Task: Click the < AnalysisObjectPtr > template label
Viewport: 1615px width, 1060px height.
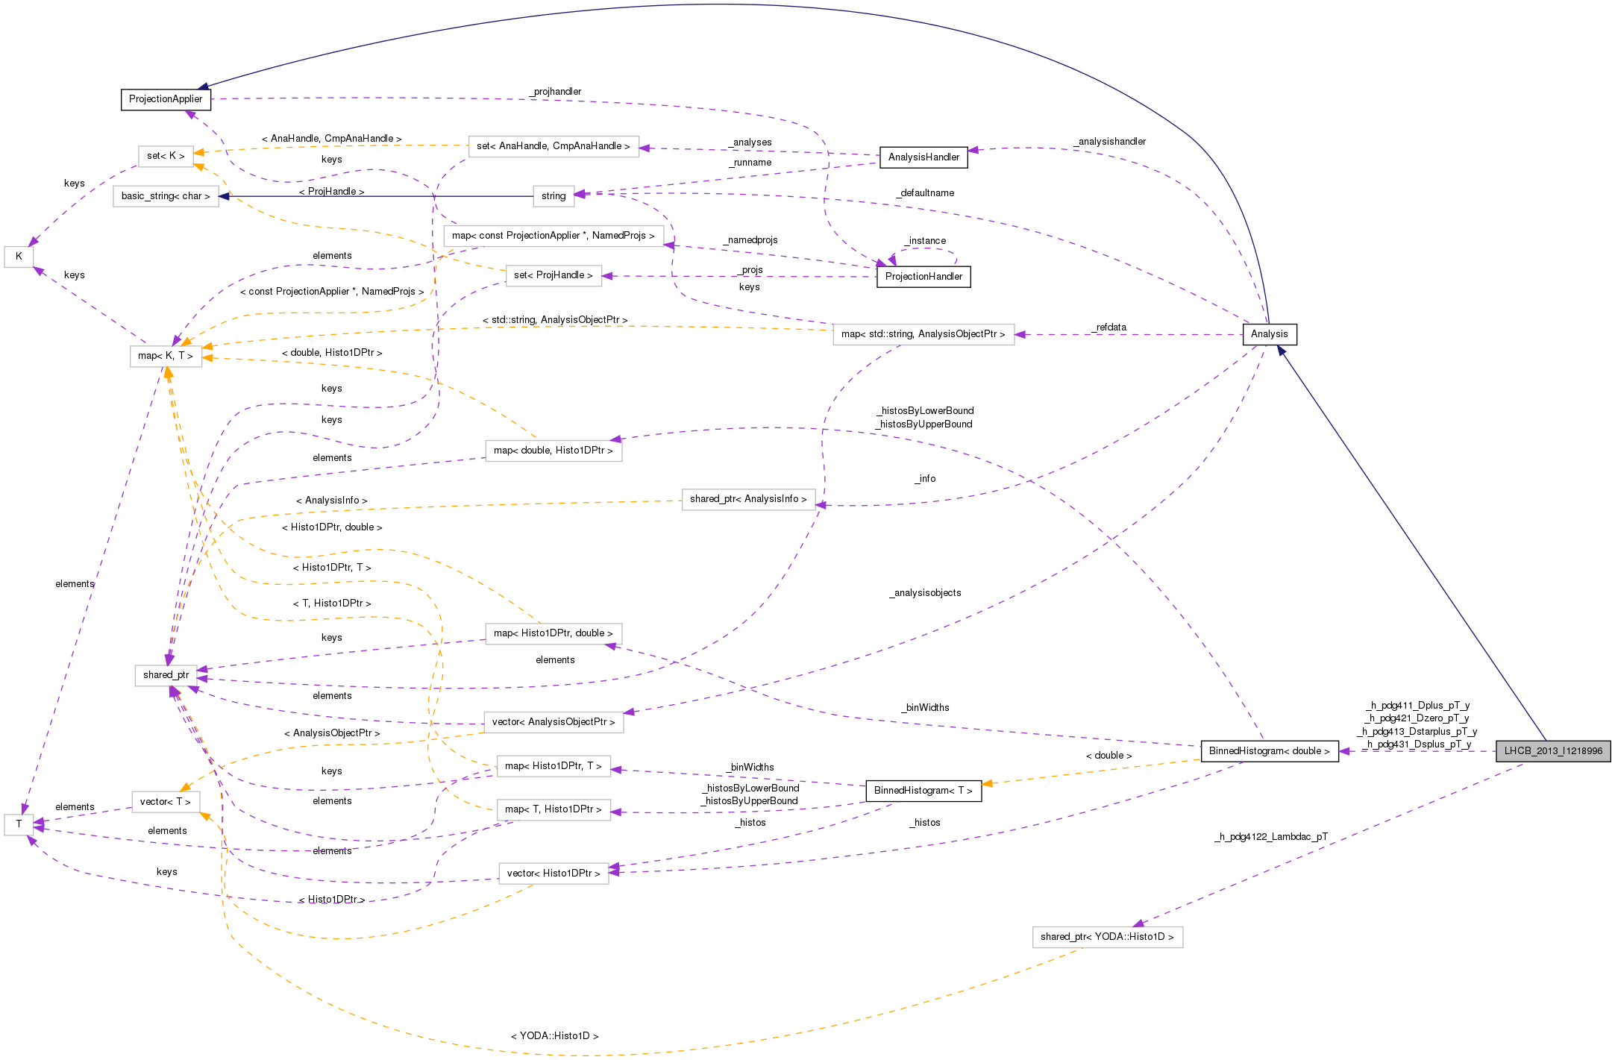Action: (331, 733)
